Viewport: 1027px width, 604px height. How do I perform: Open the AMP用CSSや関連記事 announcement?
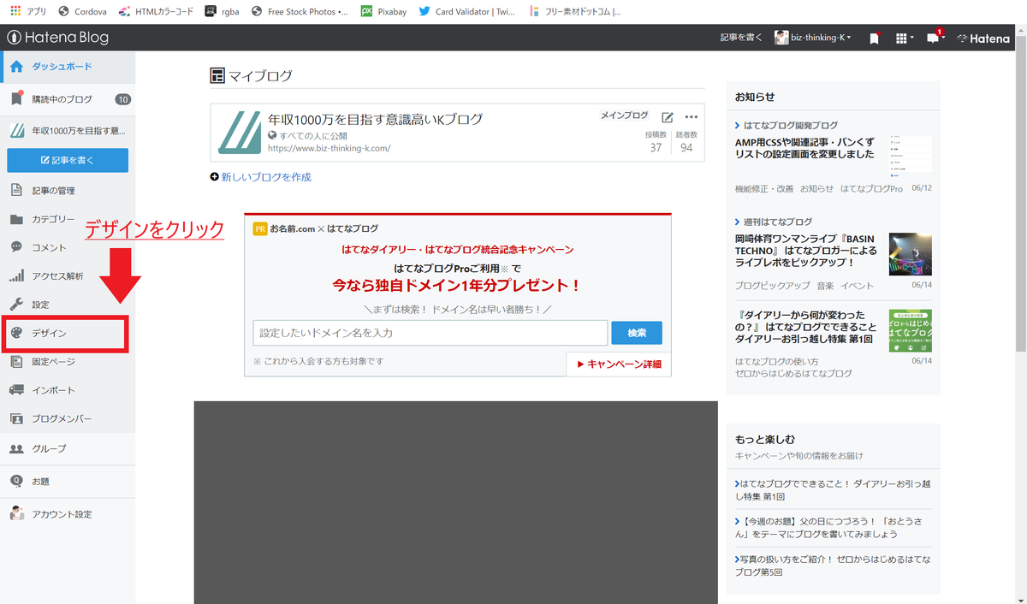click(804, 148)
